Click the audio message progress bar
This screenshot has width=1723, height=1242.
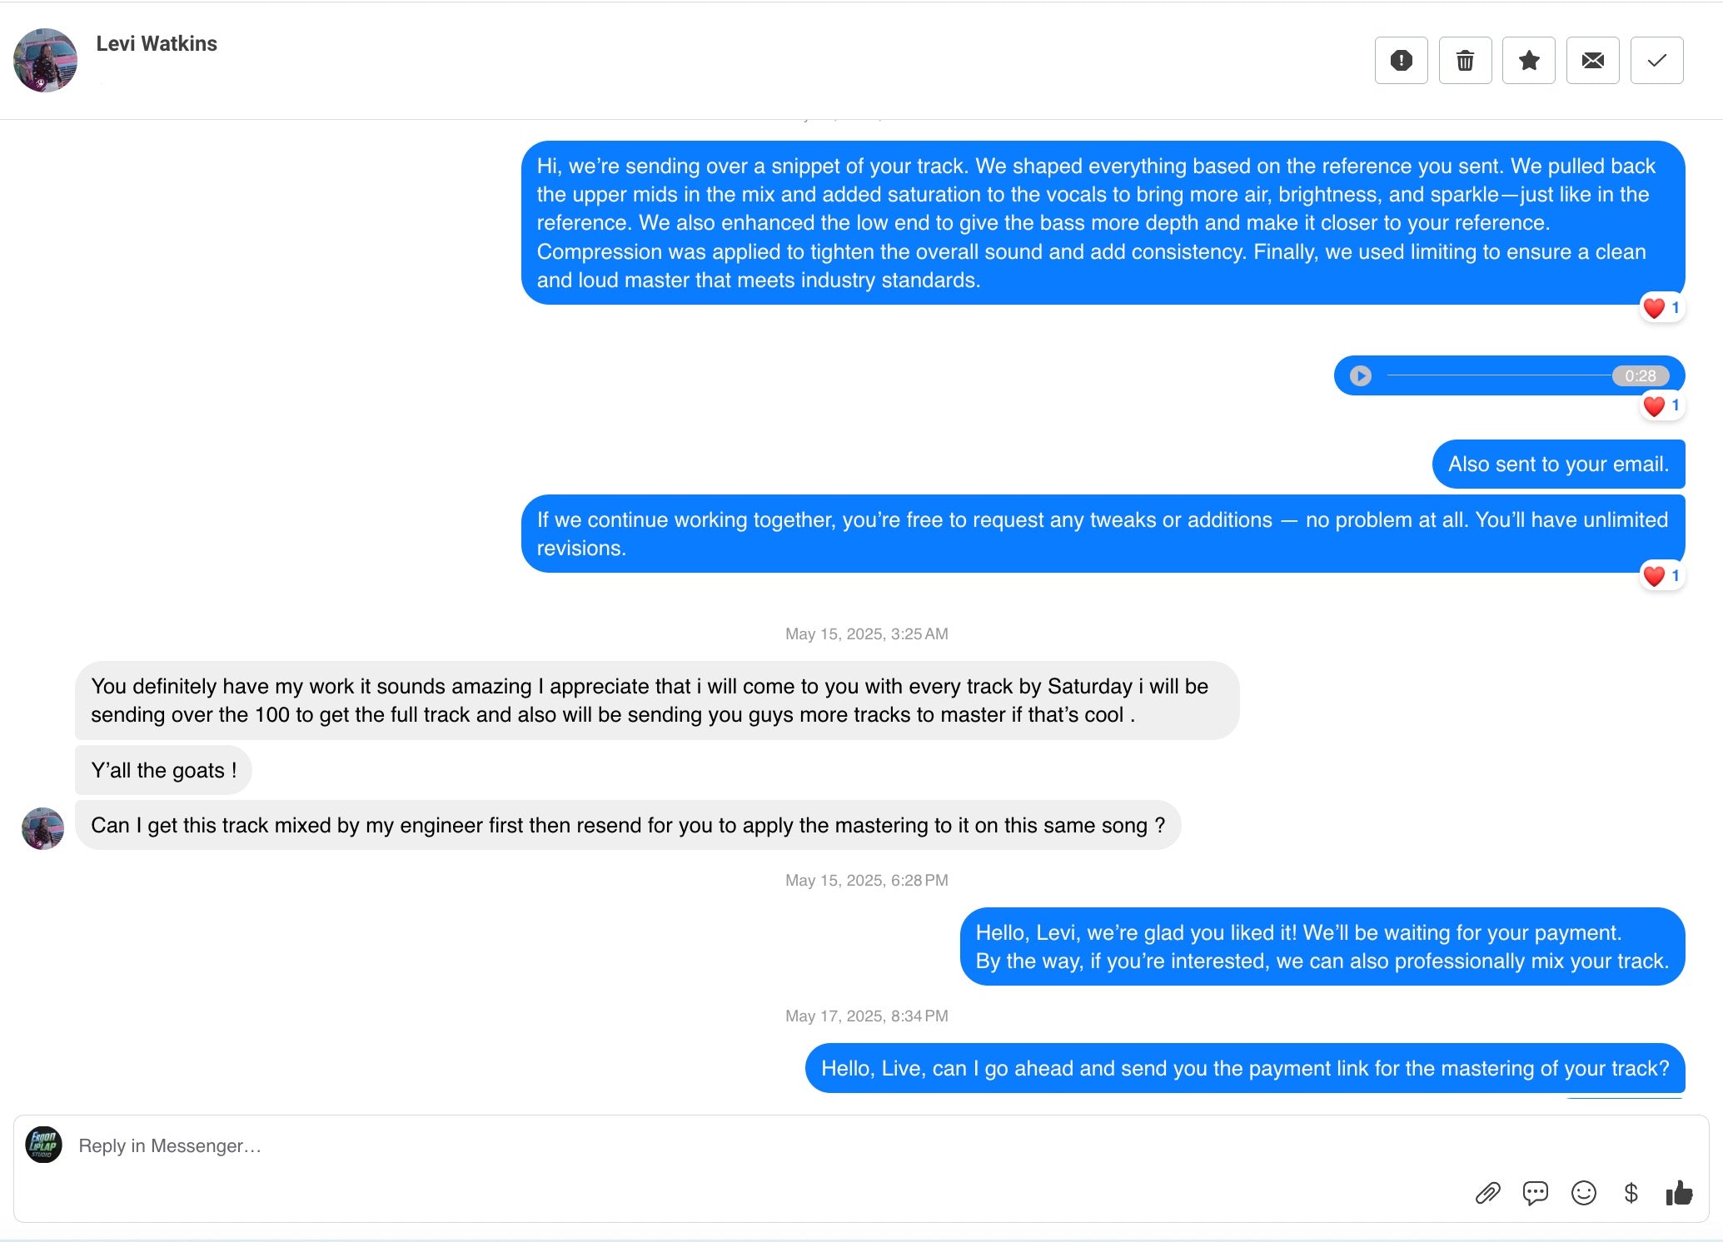click(1497, 376)
